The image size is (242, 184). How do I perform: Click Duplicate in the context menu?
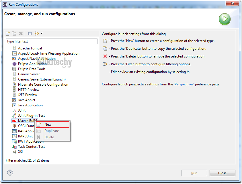(52, 131)
